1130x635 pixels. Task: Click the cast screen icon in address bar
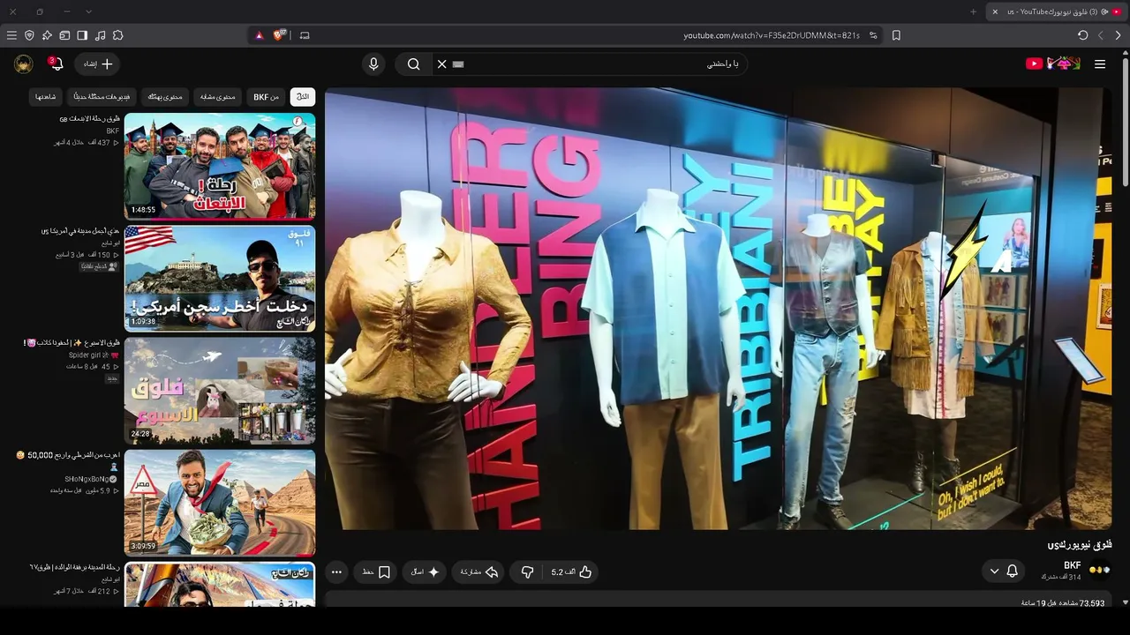[x=305, y=35]
